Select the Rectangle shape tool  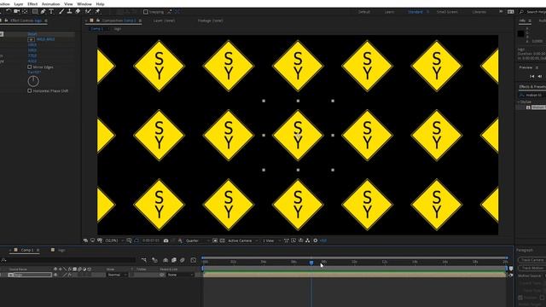tap(35, 11)
